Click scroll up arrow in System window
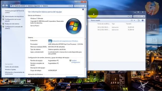 point(85,9)
